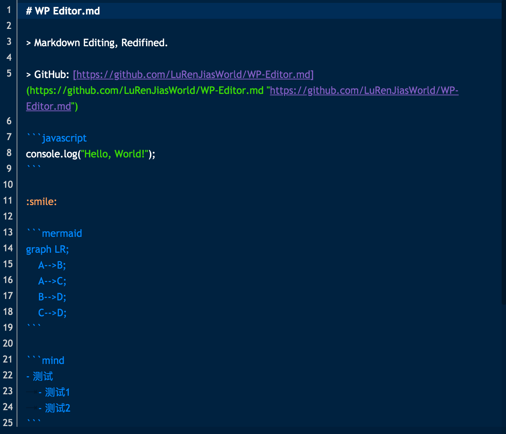Click line number 9 in the gutter
Screen dimensions: 506x434
[9, 169]
